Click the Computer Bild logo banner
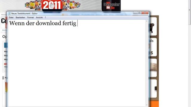Viewport: 191px width, 107px height. click(x=111, y=6)
